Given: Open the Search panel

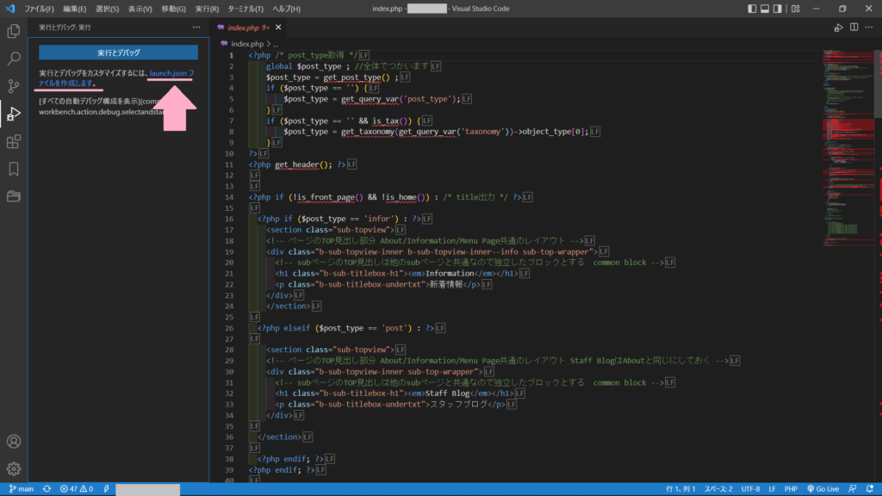Looking at the screenshot, I should tap(13, 59).
